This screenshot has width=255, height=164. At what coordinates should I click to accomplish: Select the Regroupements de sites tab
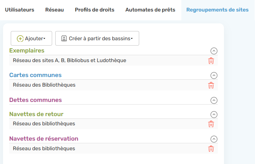[217, 10]
